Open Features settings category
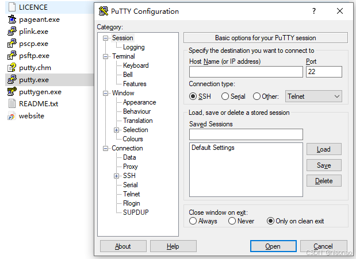 (135, 84)
